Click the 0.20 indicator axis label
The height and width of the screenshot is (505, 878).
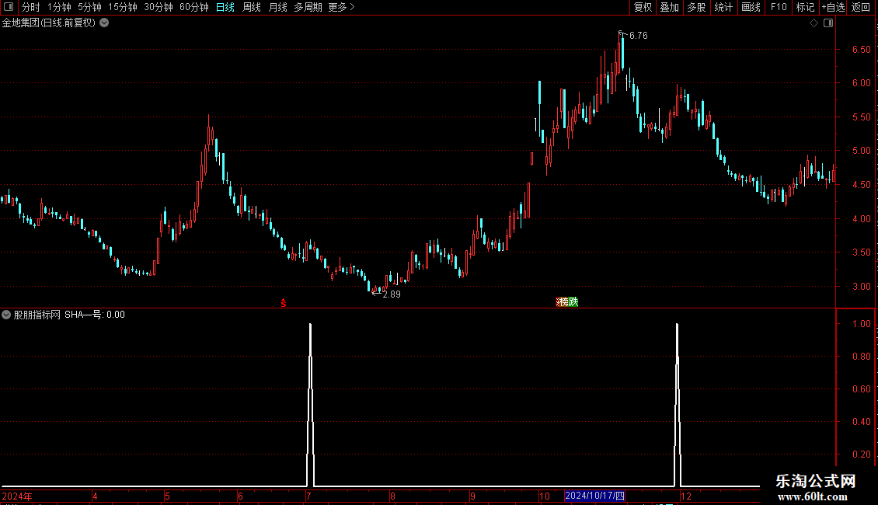coord(861,454)
